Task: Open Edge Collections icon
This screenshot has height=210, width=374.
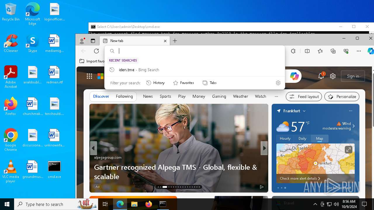Action: tap(333, 51)
